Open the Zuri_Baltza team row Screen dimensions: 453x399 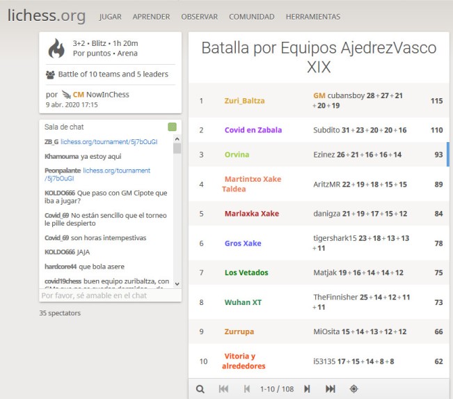coord(244,101)
